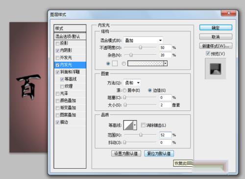Open the 内阴影 settings row
245x179 pixels.
pyautogui.click(x=70, y=51)
